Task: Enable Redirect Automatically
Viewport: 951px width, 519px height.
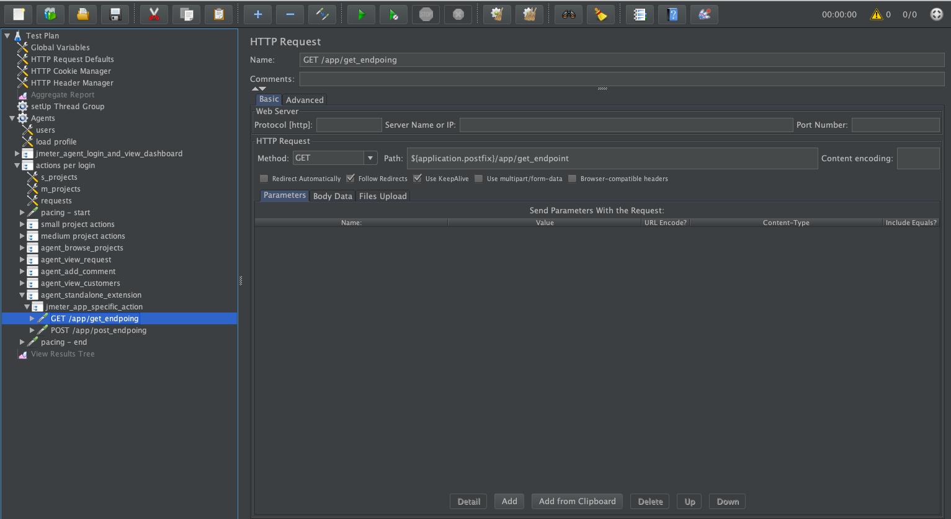Action: tap(264, 178)
